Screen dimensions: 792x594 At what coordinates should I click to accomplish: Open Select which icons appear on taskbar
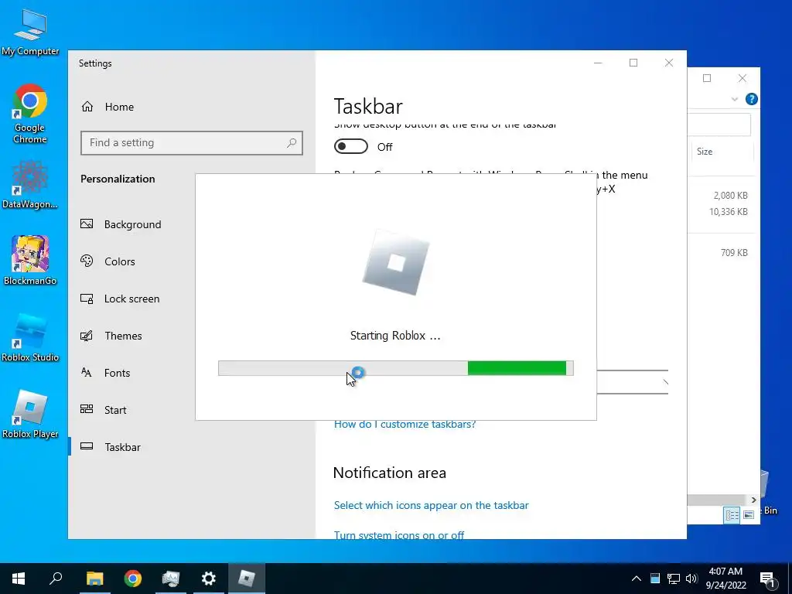coord(432,505)
